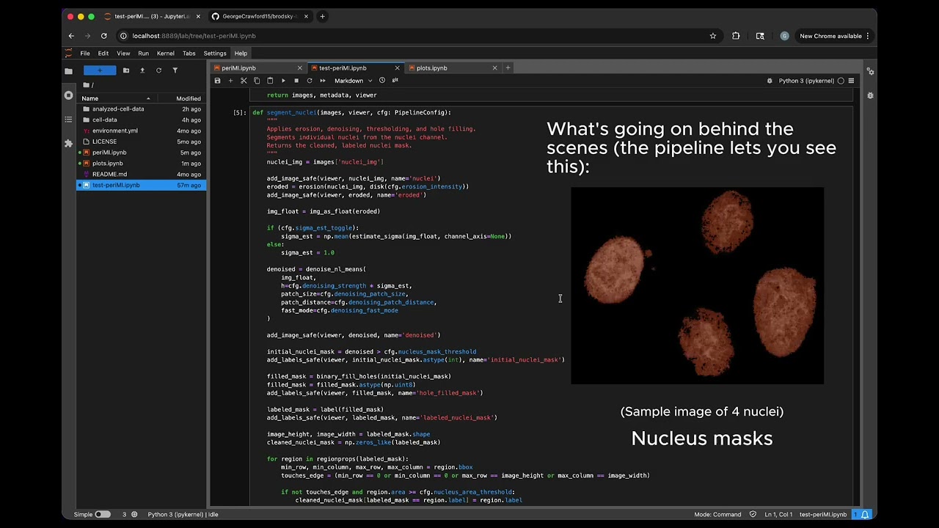
Task: Open the Table of Contents sidebar panel
Action: point(68,119)
